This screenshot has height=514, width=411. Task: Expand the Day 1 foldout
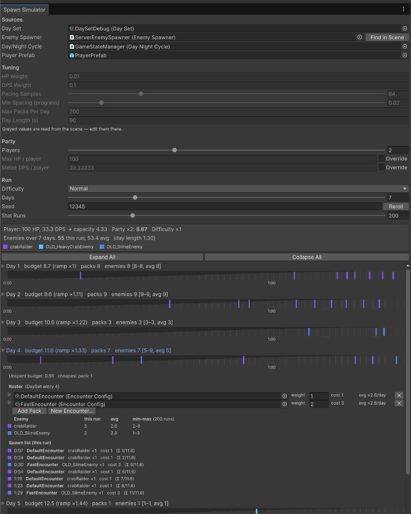coord(3,266)
